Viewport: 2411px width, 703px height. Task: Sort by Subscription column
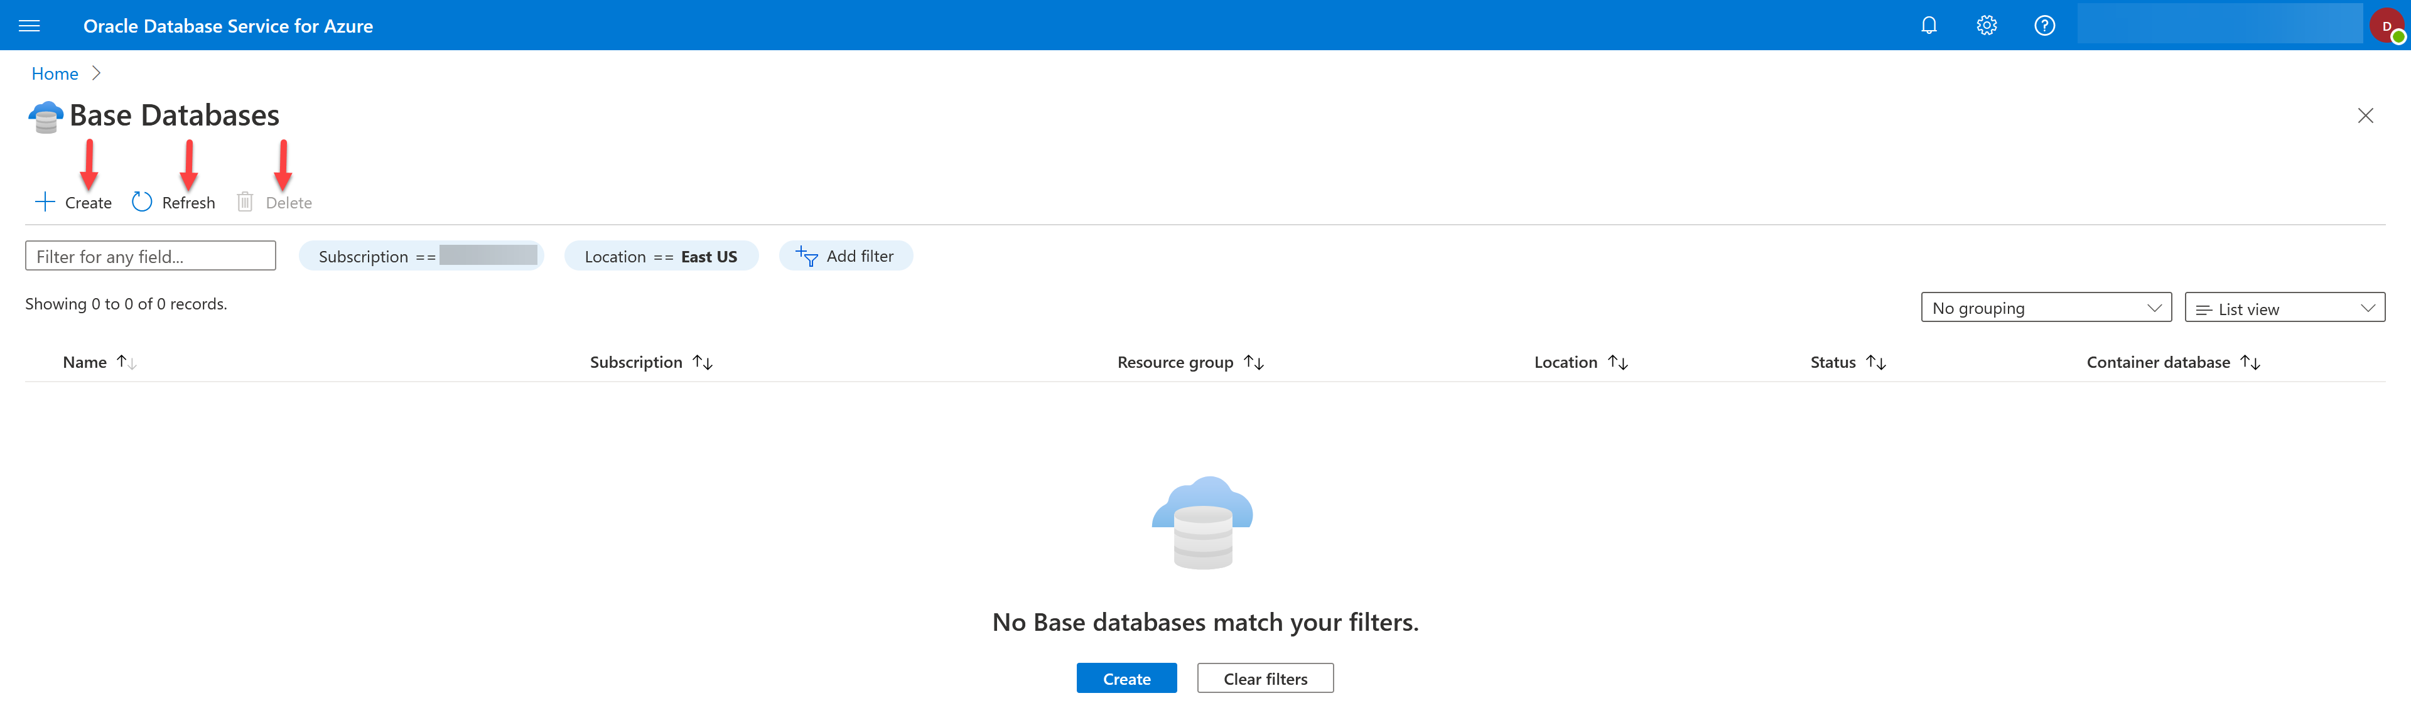652,362
